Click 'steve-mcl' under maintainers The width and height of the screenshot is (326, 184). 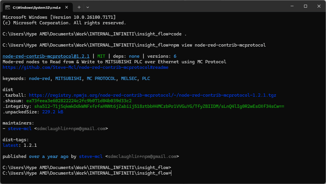point(20,129)
